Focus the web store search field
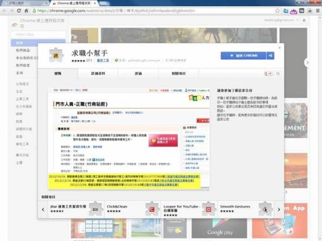The height and width of the screenshot is (241, 322). 38,35
